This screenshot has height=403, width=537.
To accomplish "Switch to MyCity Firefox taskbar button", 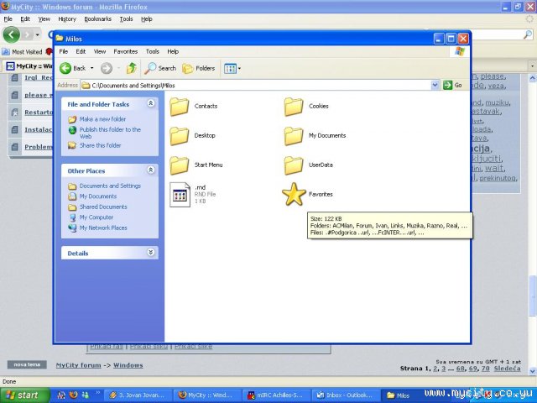I will 207,395.
